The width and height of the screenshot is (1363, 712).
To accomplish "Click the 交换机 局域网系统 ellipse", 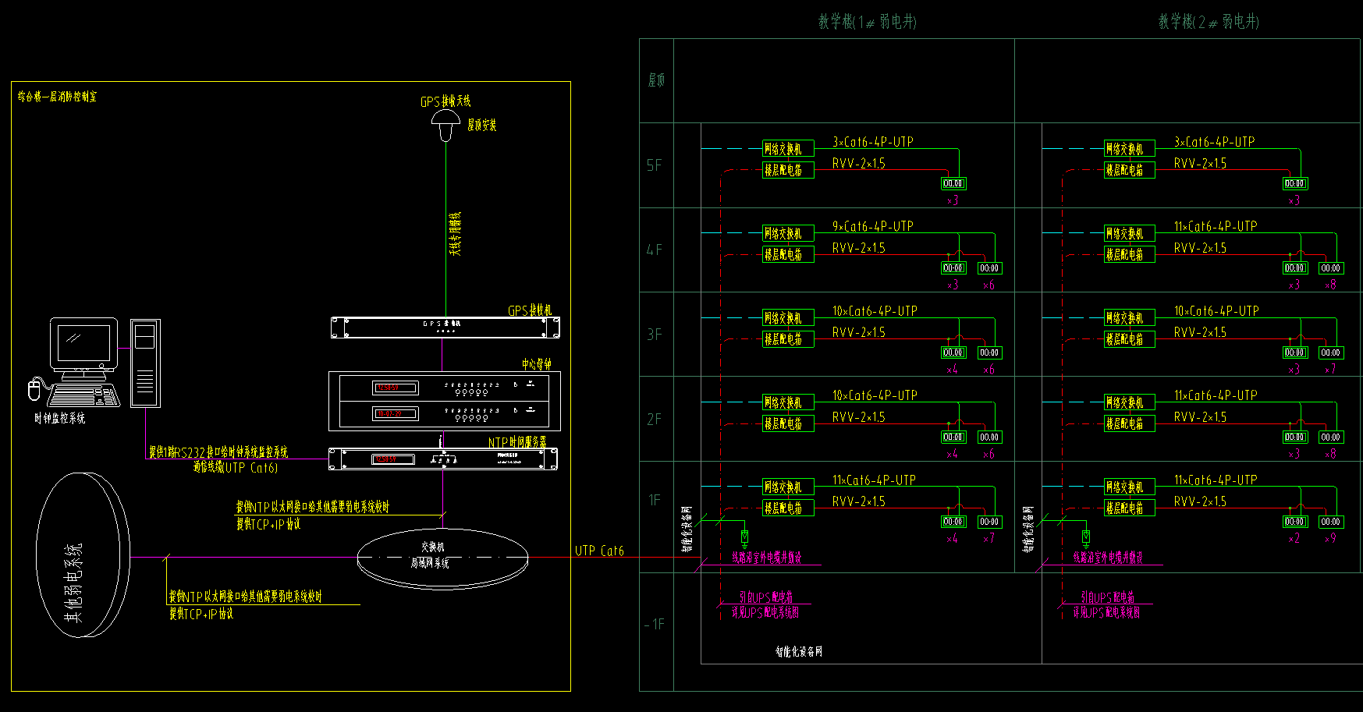I will (442, 558).
